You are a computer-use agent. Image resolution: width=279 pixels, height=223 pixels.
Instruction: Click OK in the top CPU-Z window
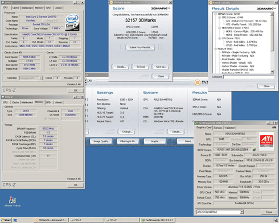click(76, 90)
